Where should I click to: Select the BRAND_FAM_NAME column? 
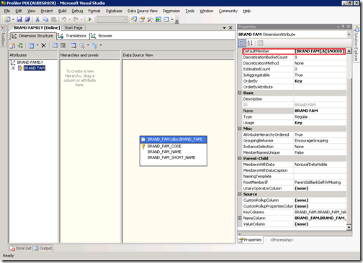tap(164, 152)
